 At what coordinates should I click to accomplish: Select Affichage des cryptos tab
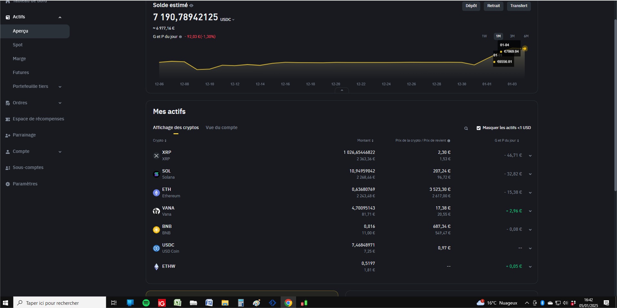tap(176, 128)
